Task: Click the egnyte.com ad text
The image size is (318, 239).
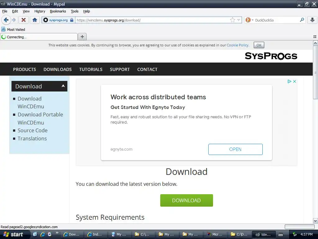Action: [121, 149]
